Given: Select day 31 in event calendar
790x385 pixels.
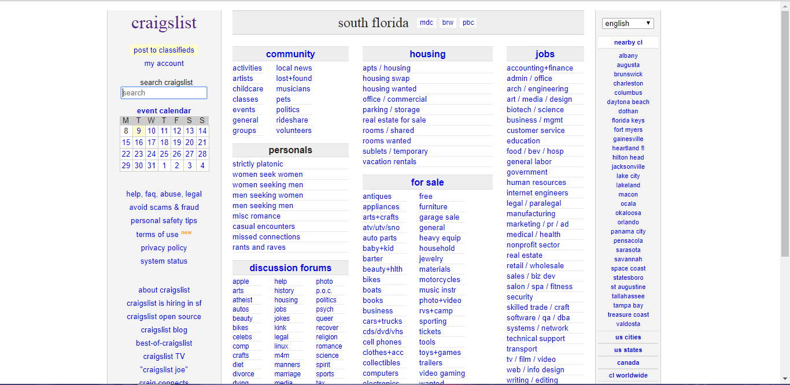Looking at the screenshot, I should pyautogui.click(x=152, y=166).
